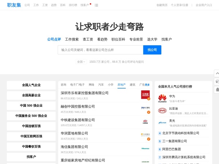This screenshot has width=219, height=164.
Task: Click the scroll-to-top arrow icon on right edge
Action: [x=216, y=73]
